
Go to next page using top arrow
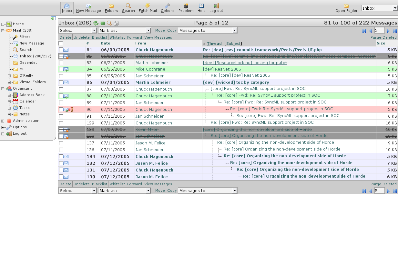(388, 31)
